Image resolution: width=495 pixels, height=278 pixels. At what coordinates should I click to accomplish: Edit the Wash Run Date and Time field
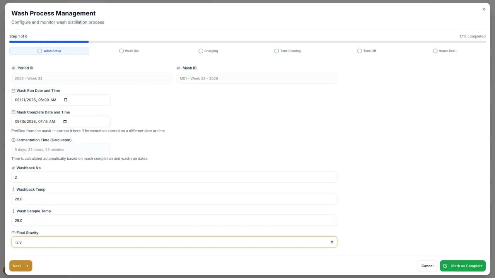61,100
